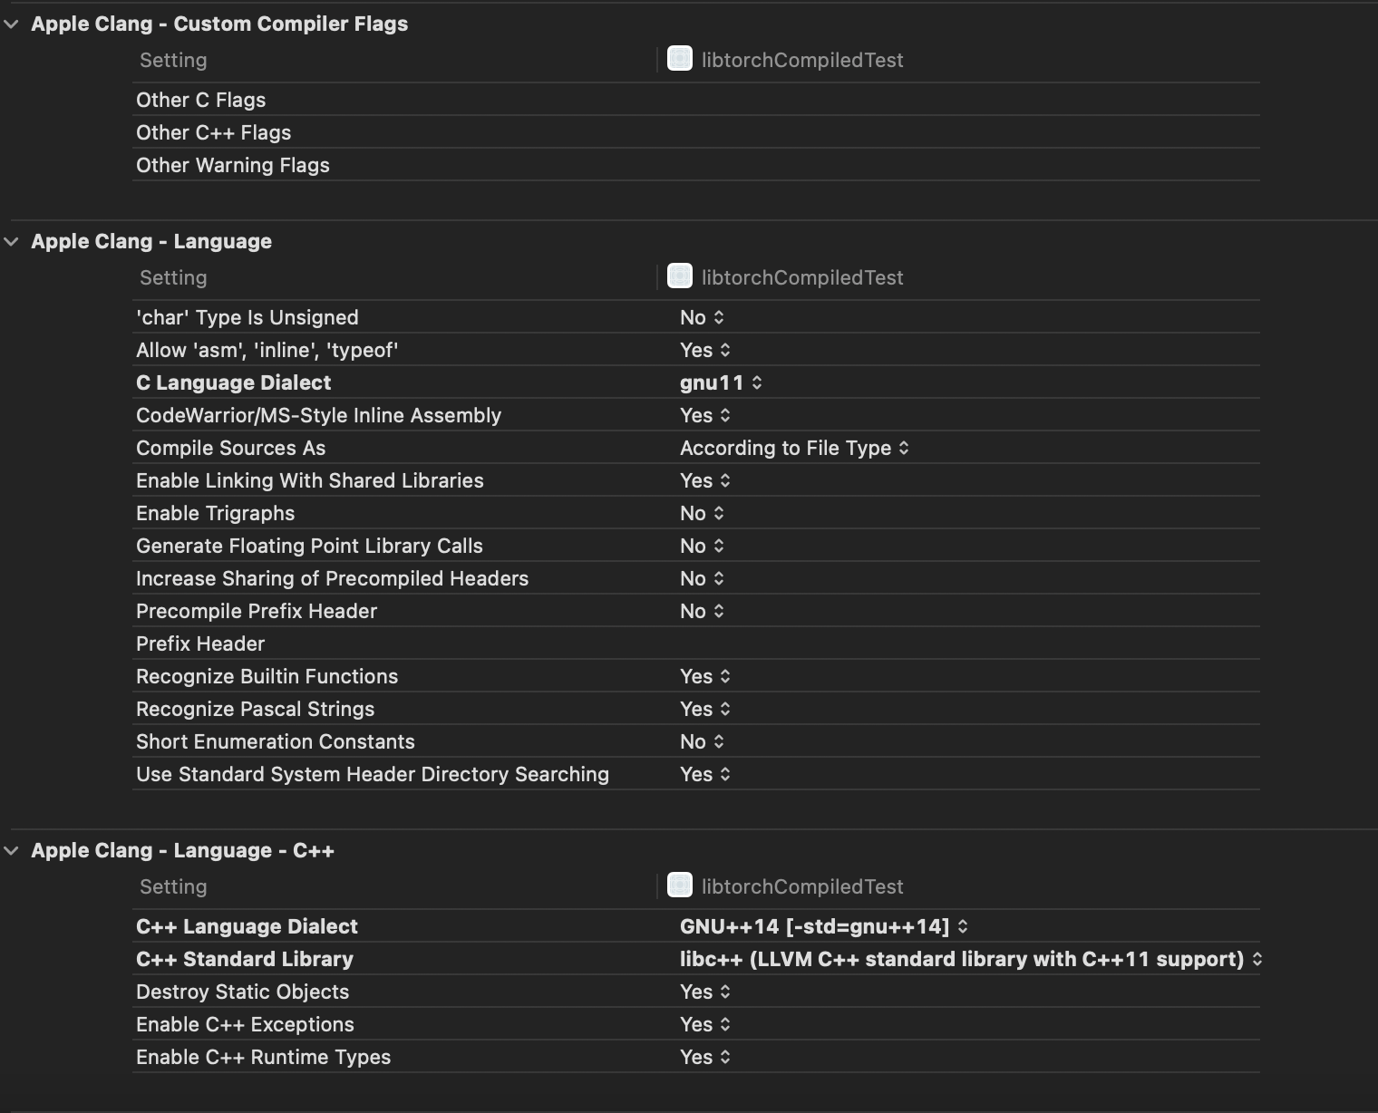Collapse the Apple Clang - Language section
The image size is (1378, 1113).
coord(12,241)
